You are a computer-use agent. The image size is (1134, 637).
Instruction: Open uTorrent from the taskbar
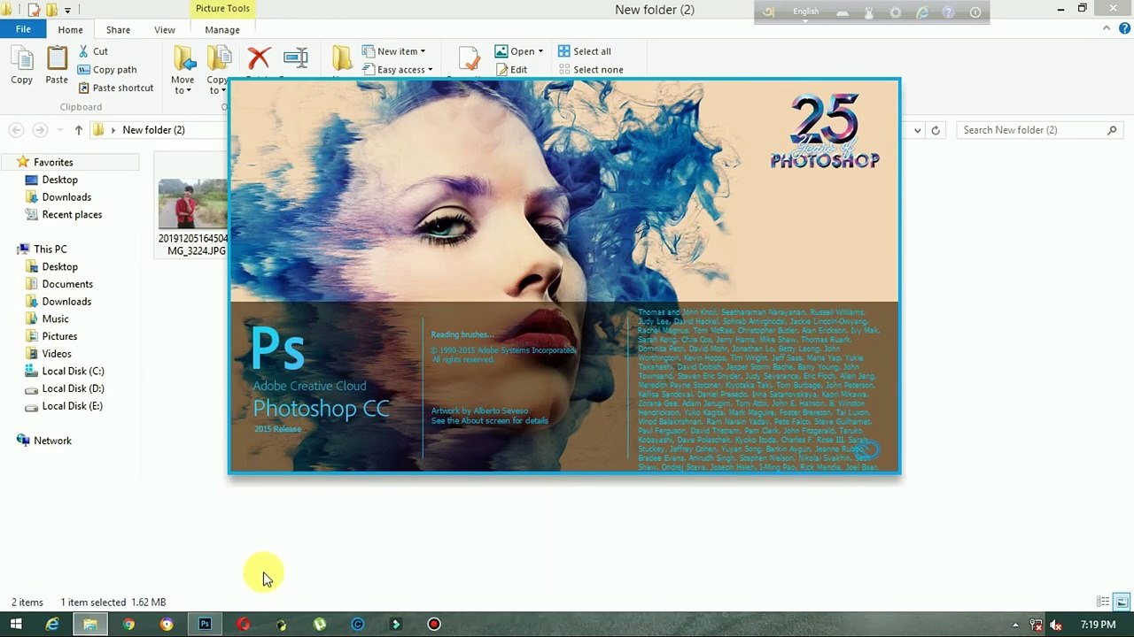click(x=319, y=625)
